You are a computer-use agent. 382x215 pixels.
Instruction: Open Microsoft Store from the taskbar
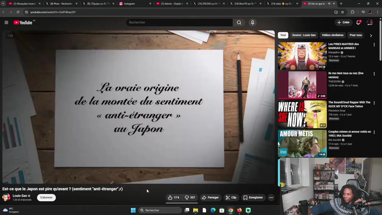[222, 210]
